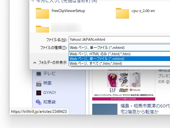The image size is (170, 128).
Task: Select the folder with the blurred name
Action: pyautogui.click(x=42, y=29)
